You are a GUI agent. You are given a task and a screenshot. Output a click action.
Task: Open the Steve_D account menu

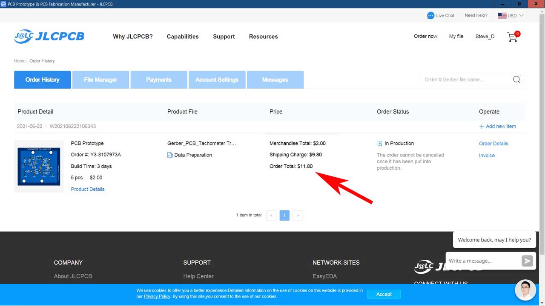485,37
